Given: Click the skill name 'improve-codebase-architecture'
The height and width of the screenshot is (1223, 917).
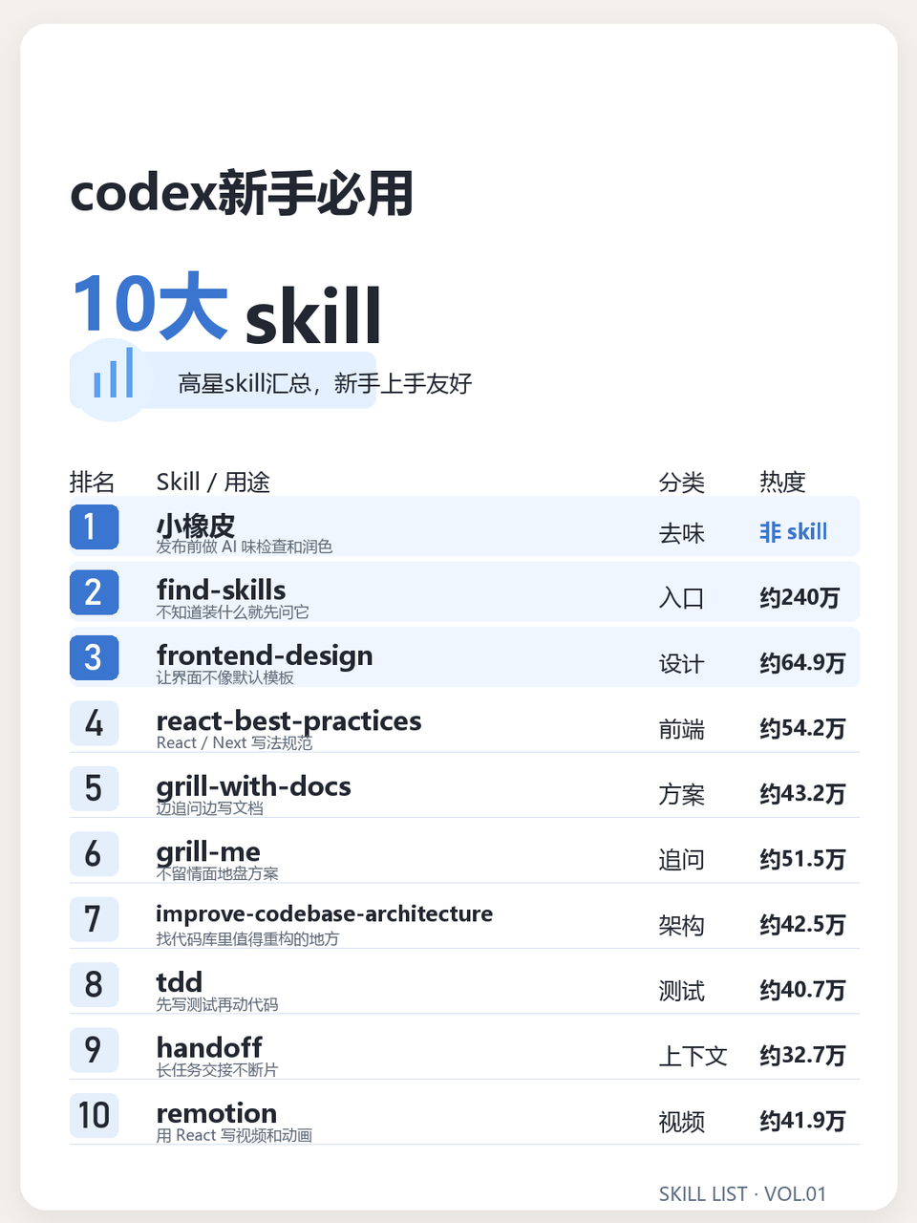Looking at the screenshot, I should [325, 914].
